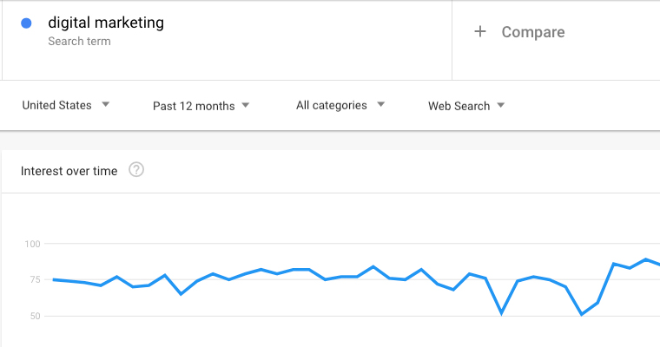
Task: Click the 75 label on the chart axis
Action: pyautogui.click(x=35, y=279)
